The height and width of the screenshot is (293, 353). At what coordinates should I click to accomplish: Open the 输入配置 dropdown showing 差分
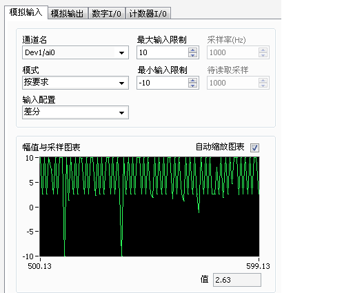click(x=75, y=112)
